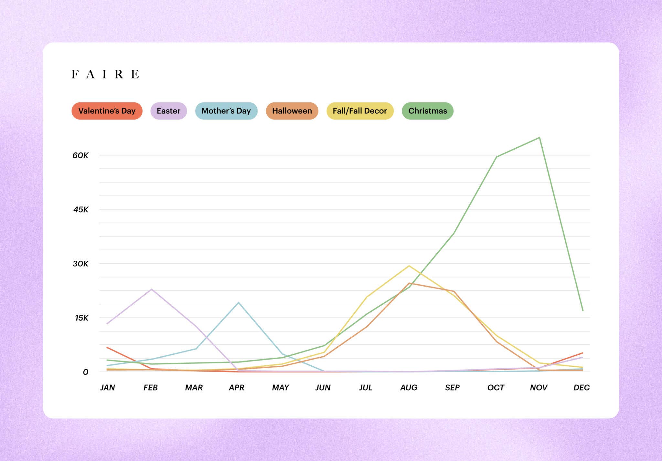Click the DEC month label
662x461 pixels.
pos(581,387)
